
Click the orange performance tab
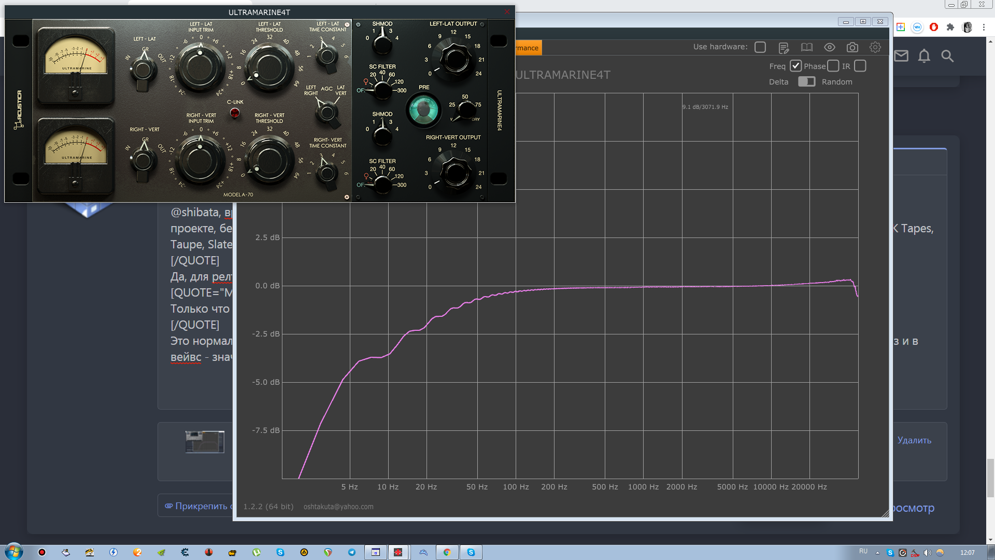528,48
